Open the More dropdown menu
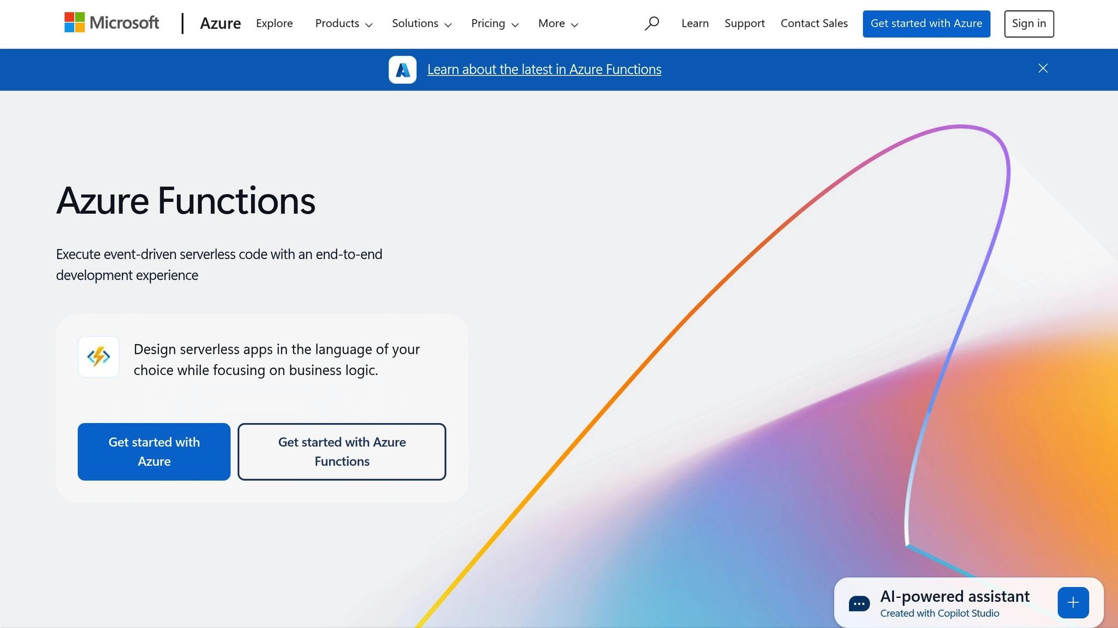1118x628 pixels. [558, 23]
